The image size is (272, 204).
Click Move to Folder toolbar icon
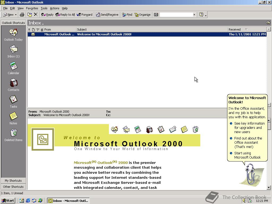(x=30, y=15)
